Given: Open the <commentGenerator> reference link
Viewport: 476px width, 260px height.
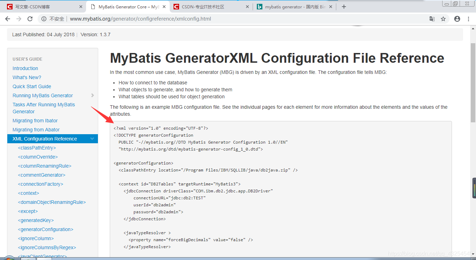Looking at the screenshot, I should pyautogui.click(x=41, y=175).
